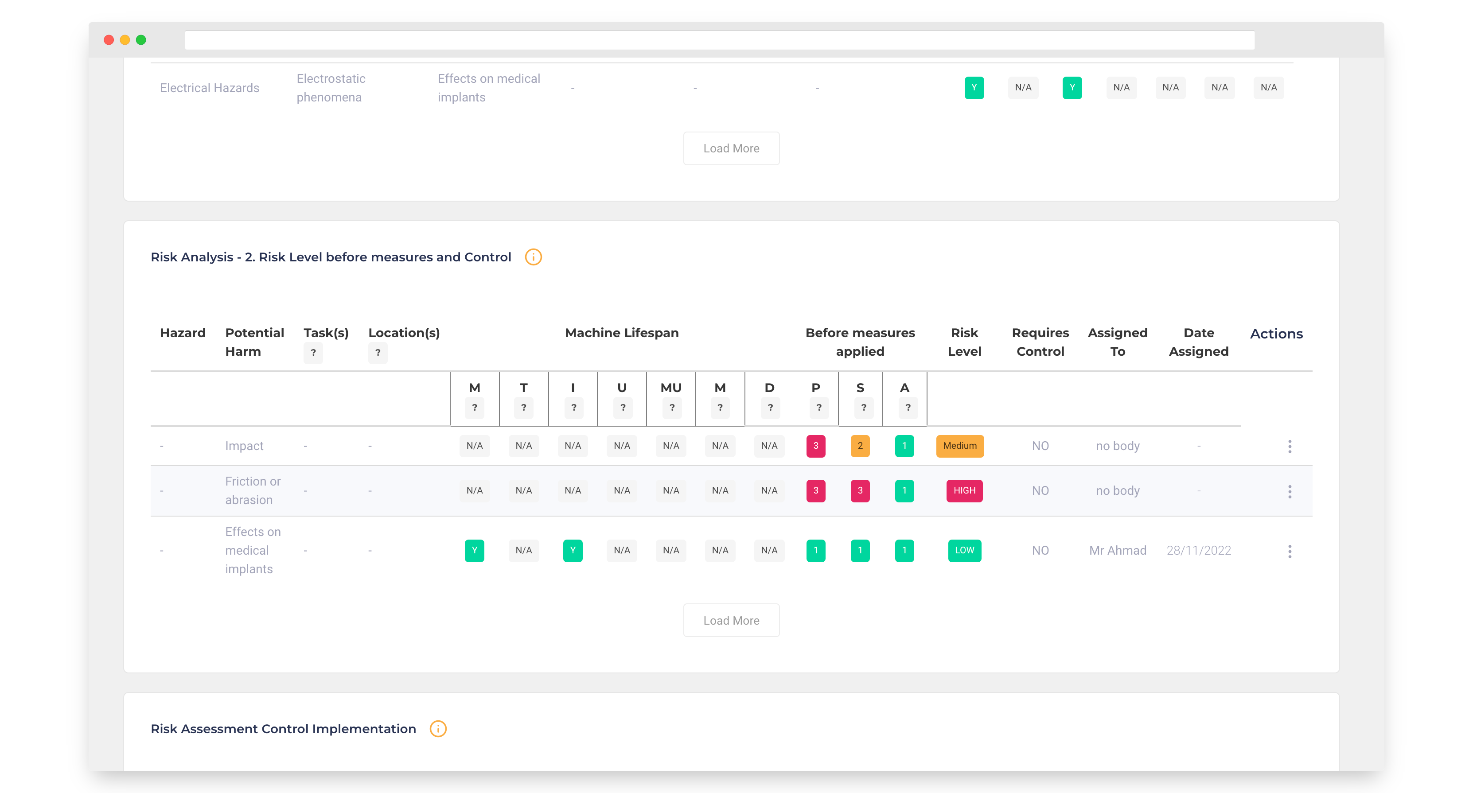
Task: Click the browser address bar
Action: click(719, 40)
